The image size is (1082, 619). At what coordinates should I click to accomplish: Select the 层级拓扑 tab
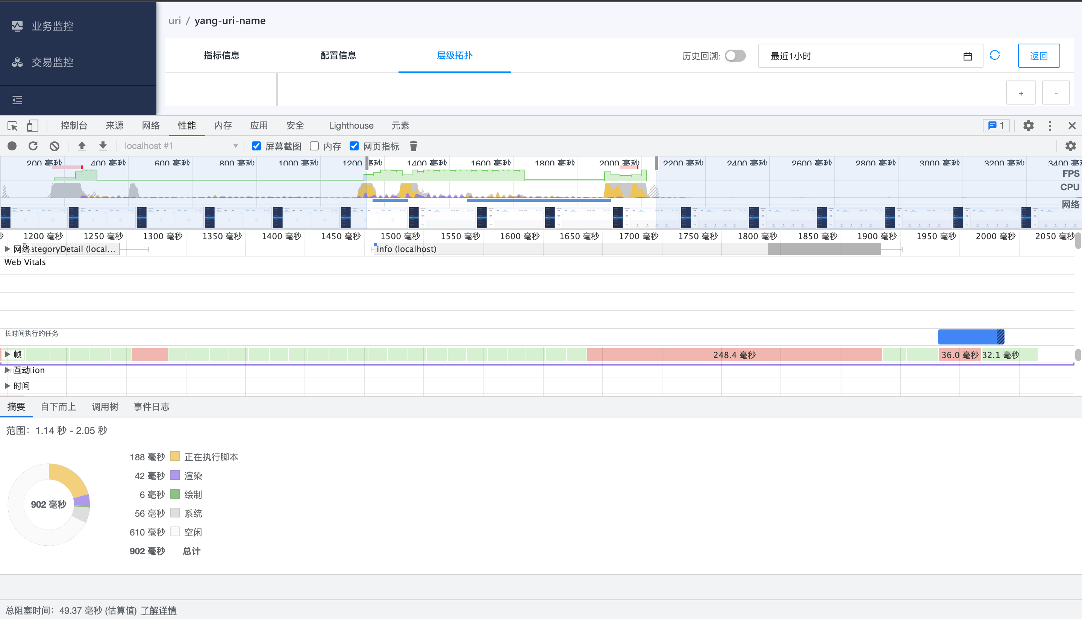point(455,55)
